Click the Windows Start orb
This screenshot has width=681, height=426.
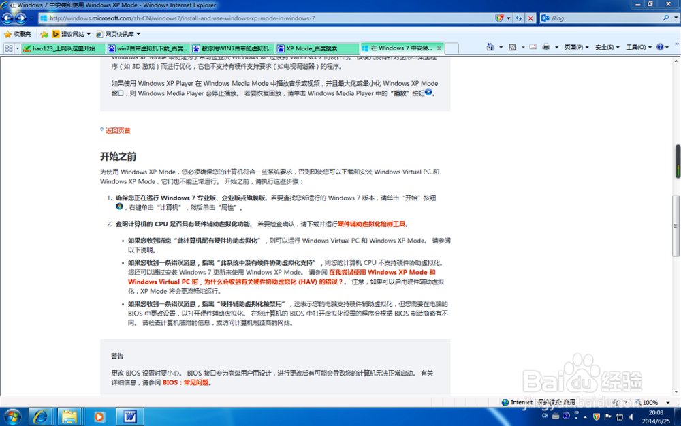pyautogui.click(x=12, y=416)
